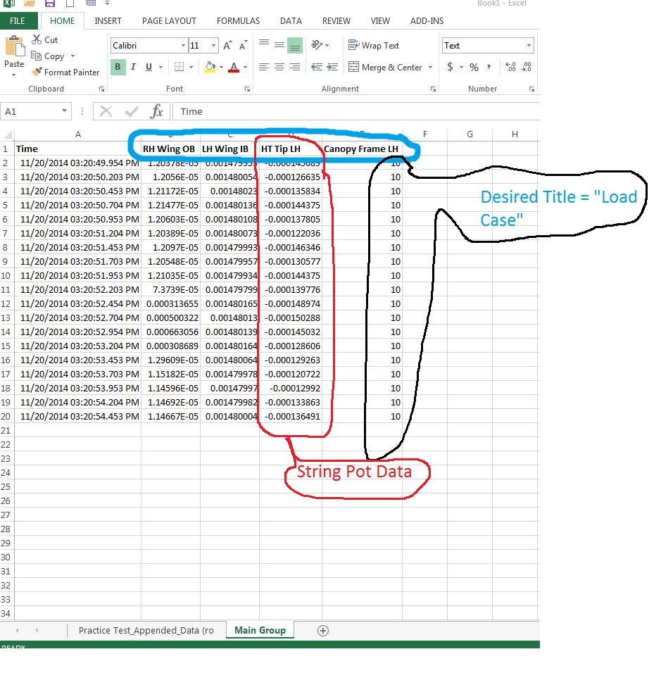Toggle Bold formatting button
The image size is (661, 692).
click(118, 68)
